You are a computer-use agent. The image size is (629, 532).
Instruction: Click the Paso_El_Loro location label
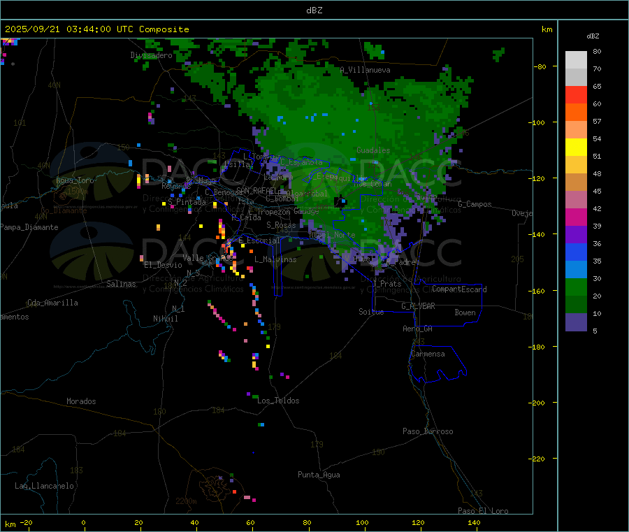pyautogui.click(x=483, y=511)
